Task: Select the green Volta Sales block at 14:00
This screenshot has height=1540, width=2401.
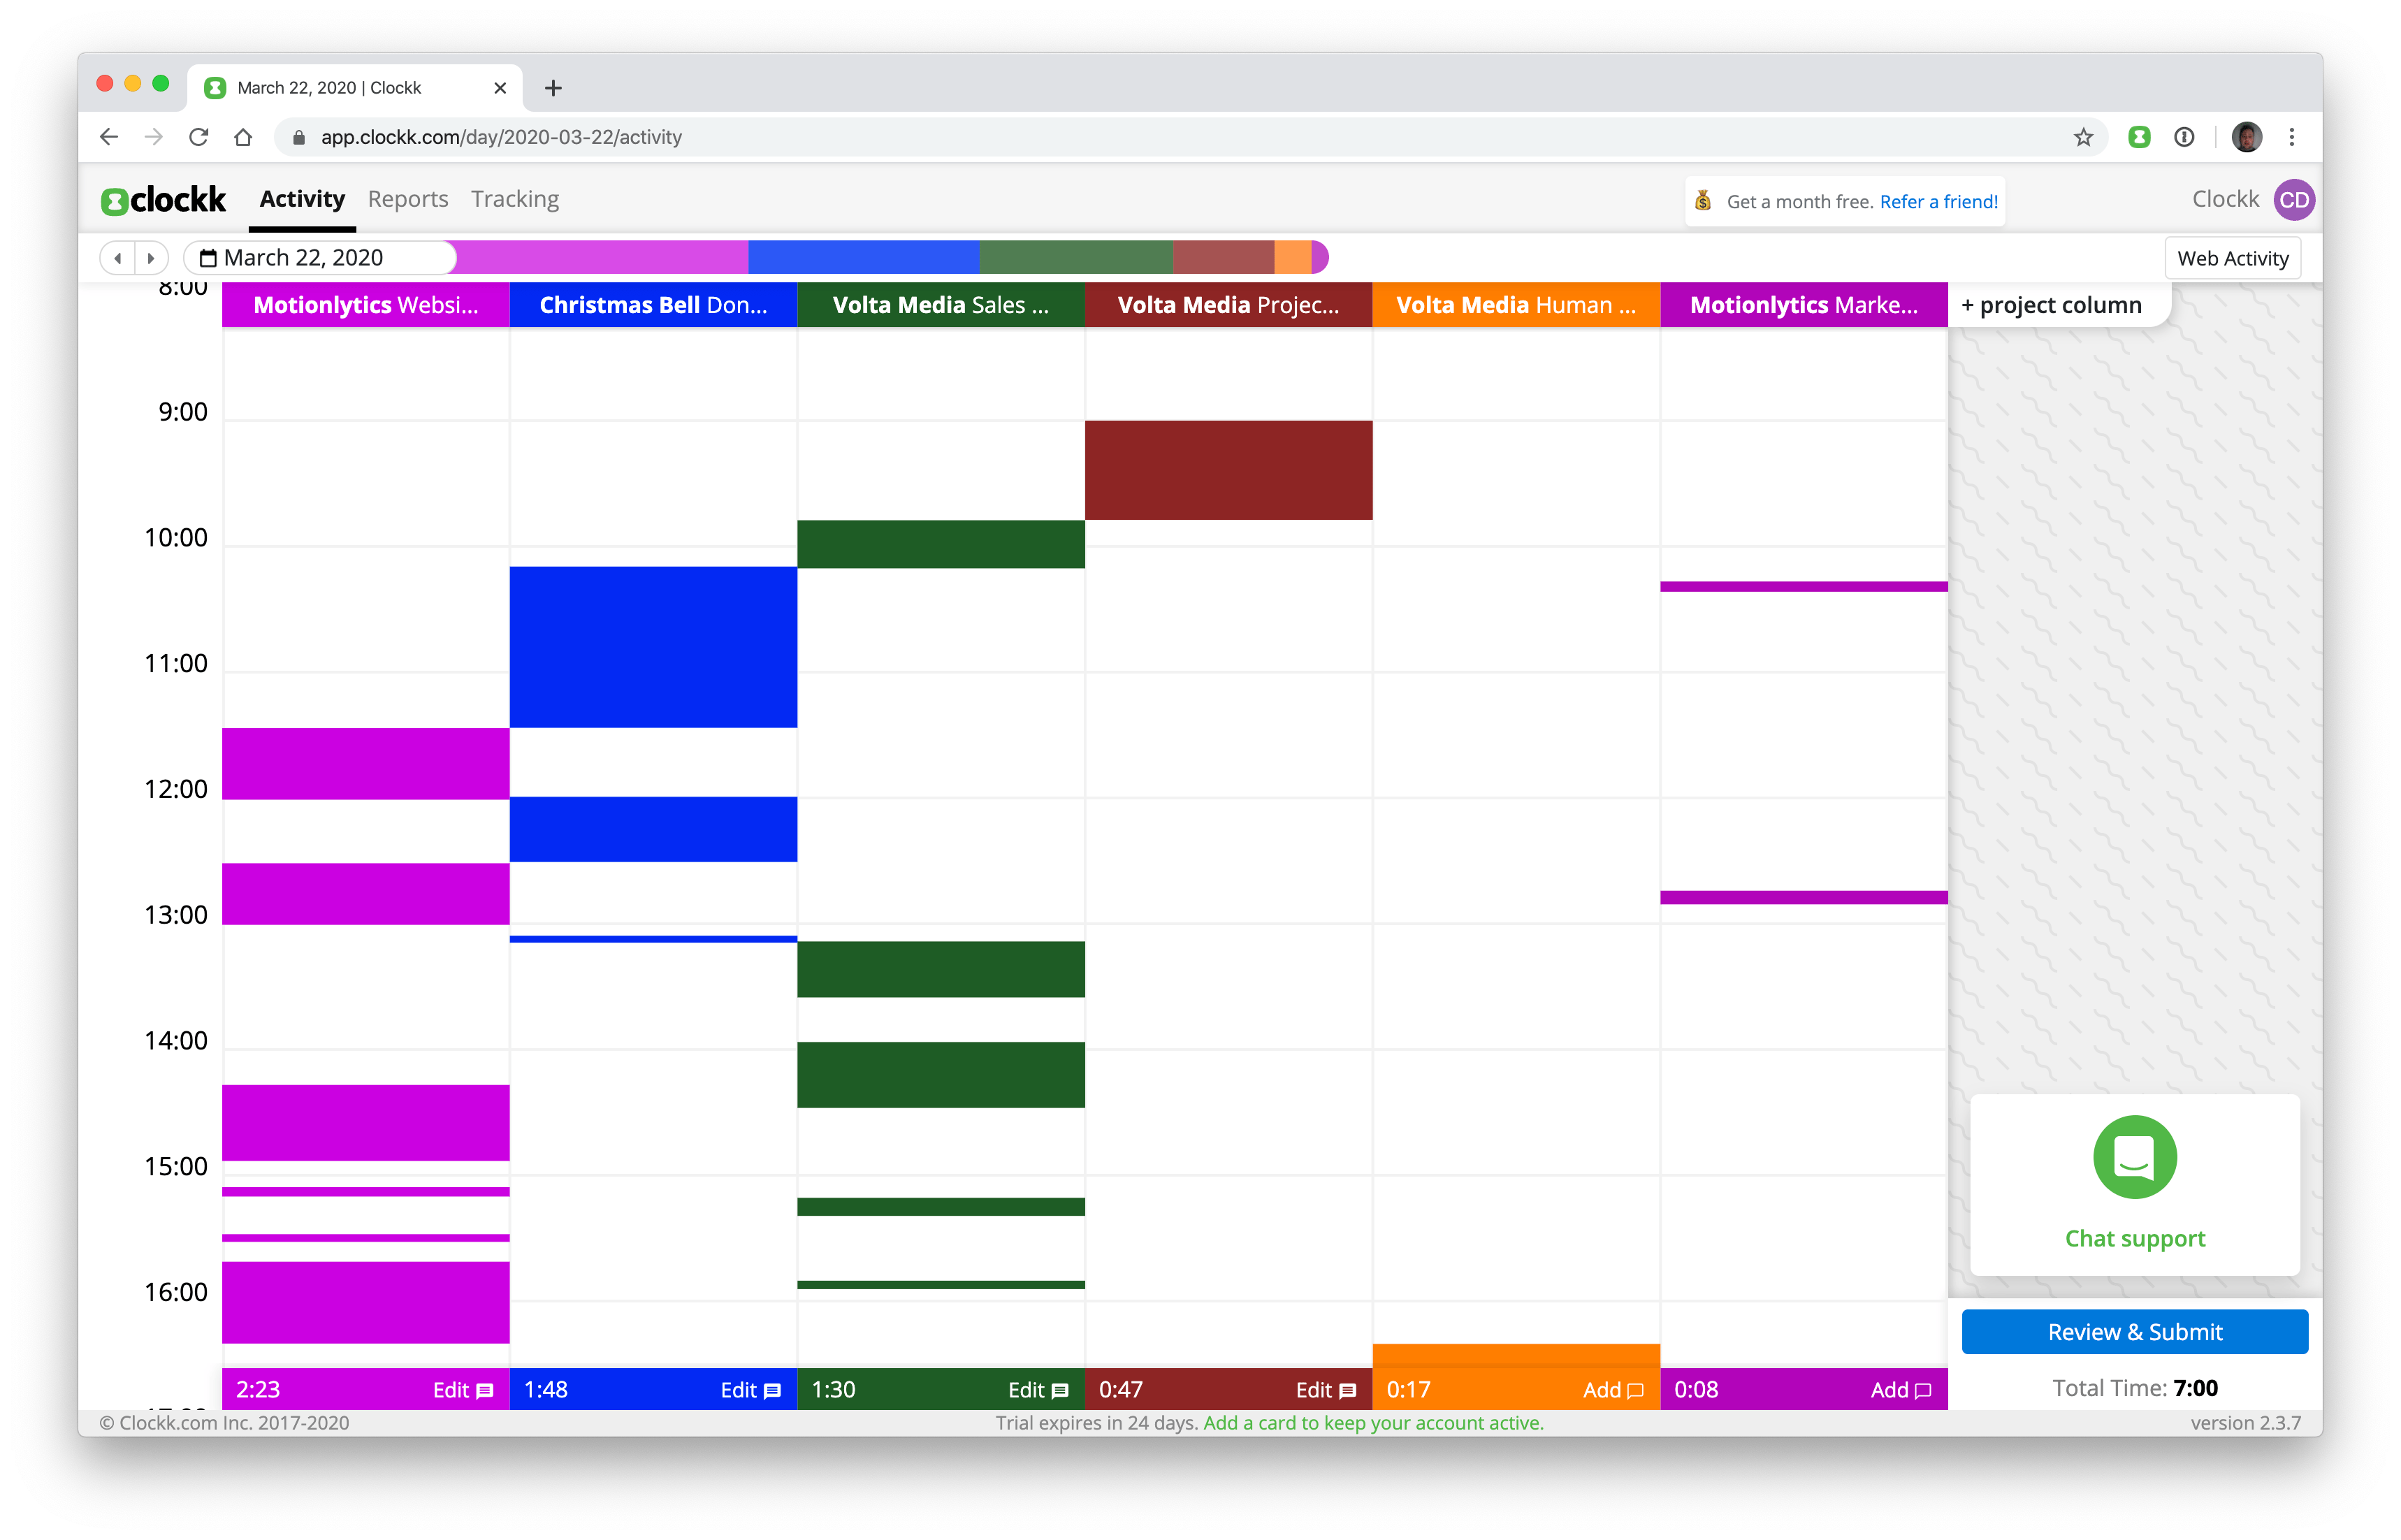Action: point(941,1075)
